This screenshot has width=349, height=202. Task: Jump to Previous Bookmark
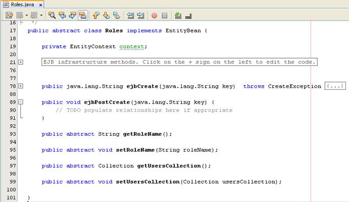coord(96,15)
